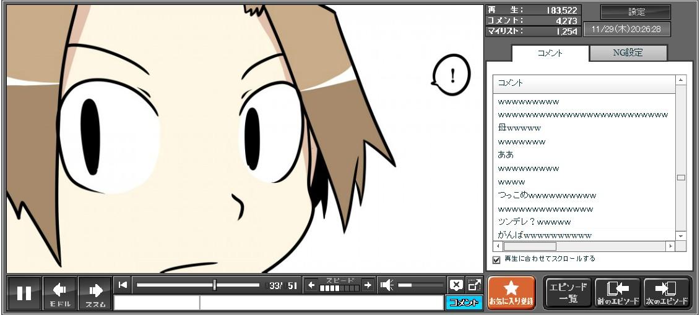Switch to fullscreen view
The image size is (700, 315).
pyautogui.click(x=474, y=285)
